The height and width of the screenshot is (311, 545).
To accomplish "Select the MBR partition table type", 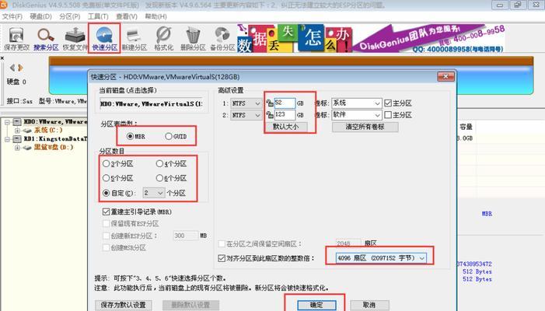I will (x=136, y=136).
